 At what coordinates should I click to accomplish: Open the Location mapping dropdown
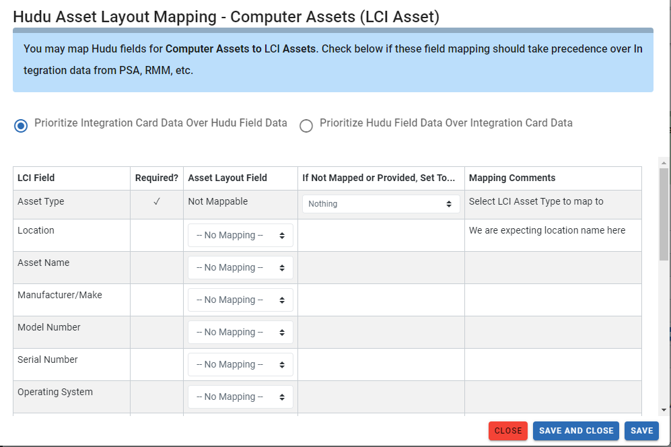click(x=240, y=235)
